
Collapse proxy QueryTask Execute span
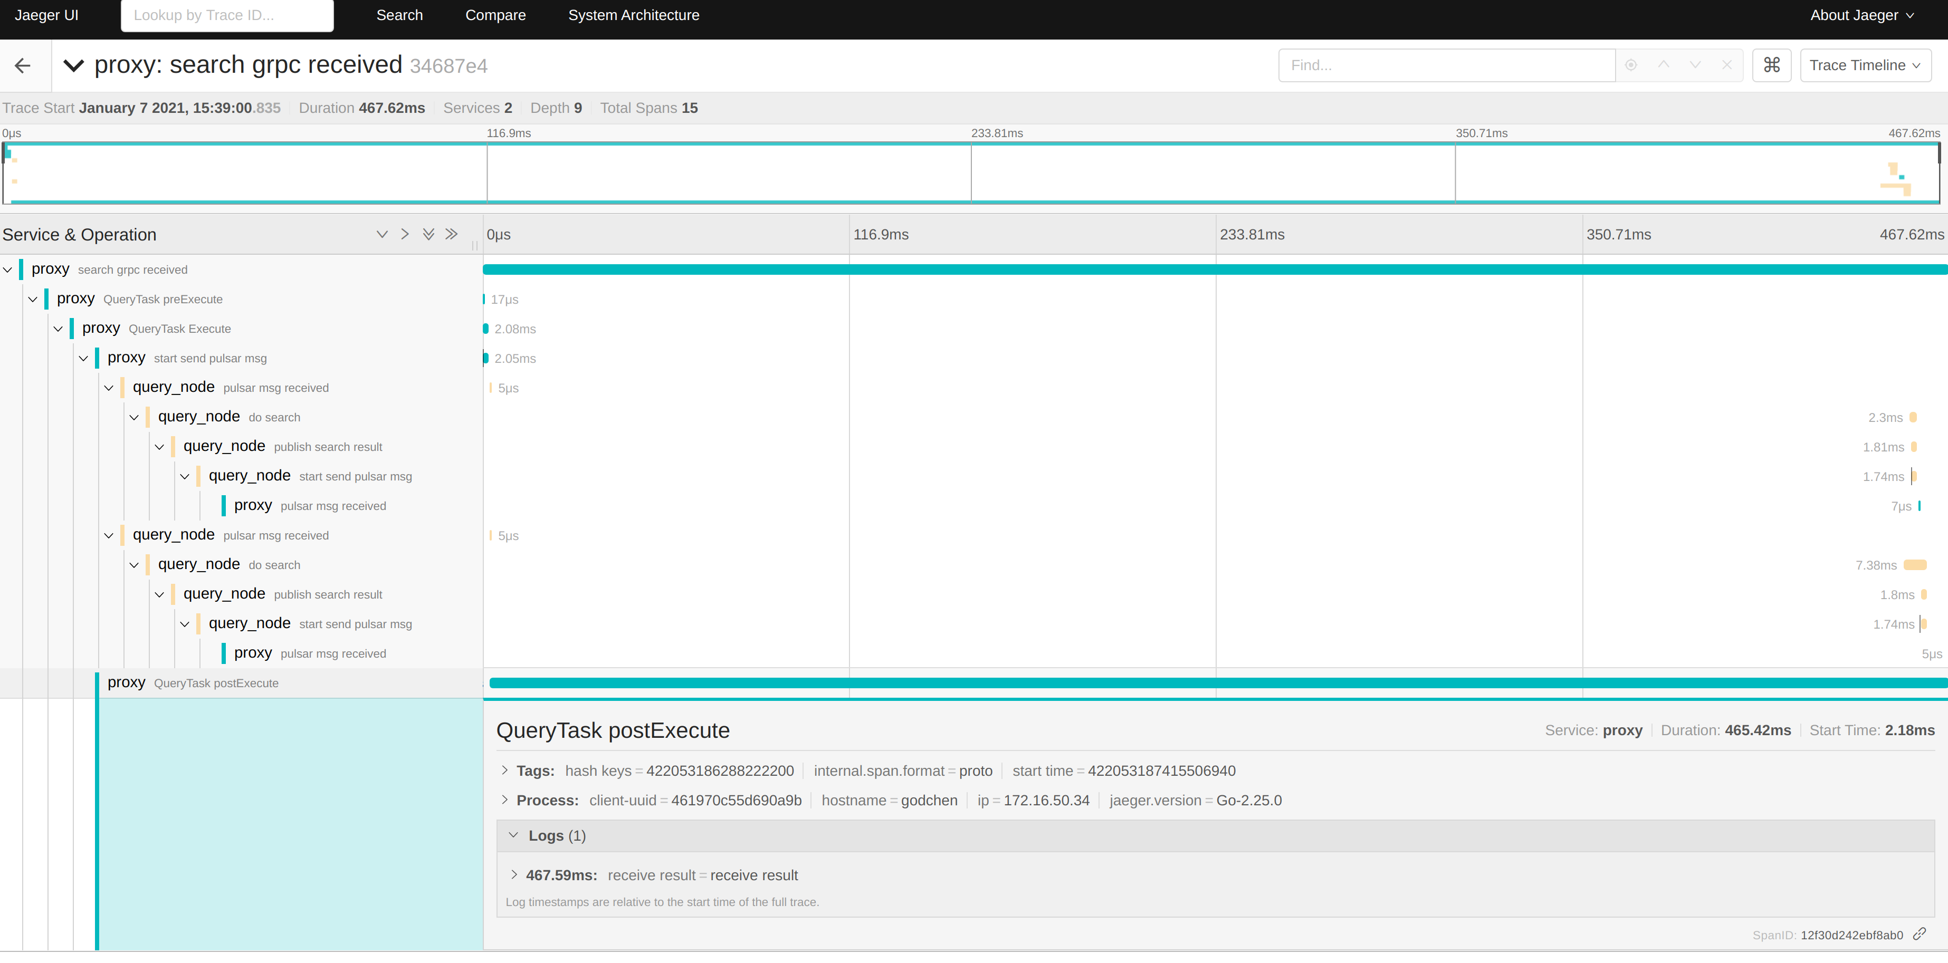pyautogui.click(x=58, y=329)
